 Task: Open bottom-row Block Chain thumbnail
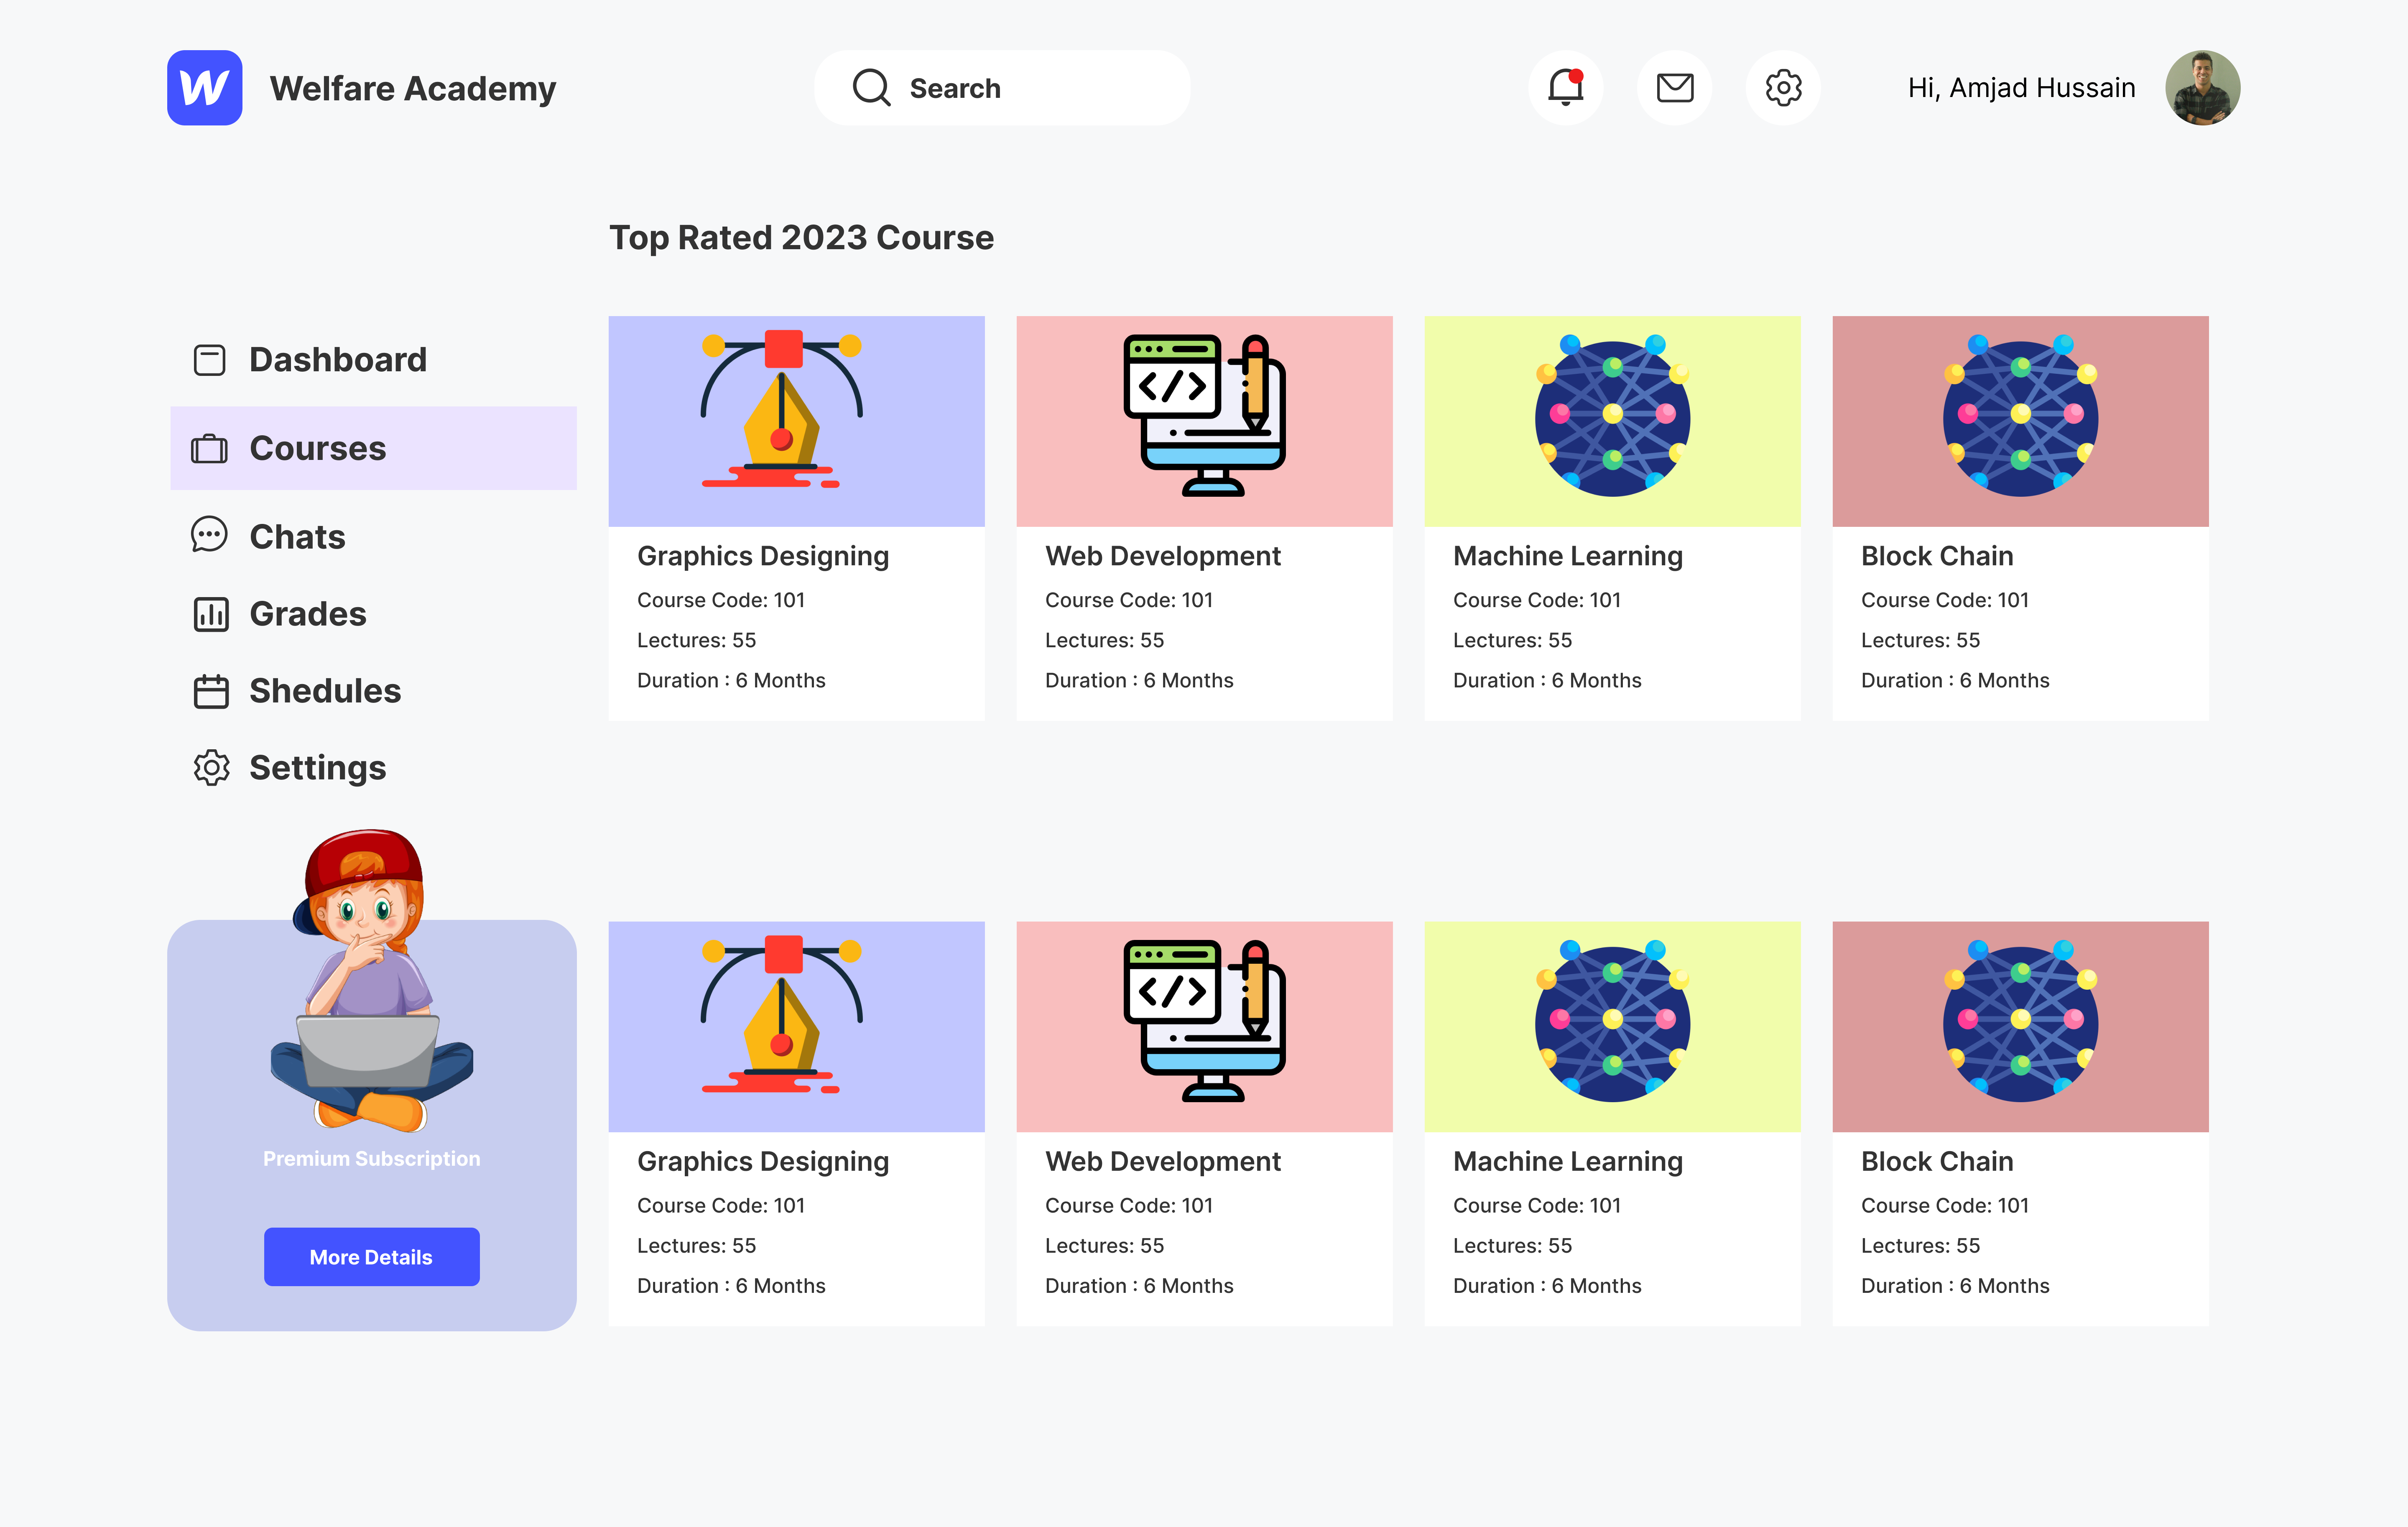pyautogui.click(x=2020, y=1027)
